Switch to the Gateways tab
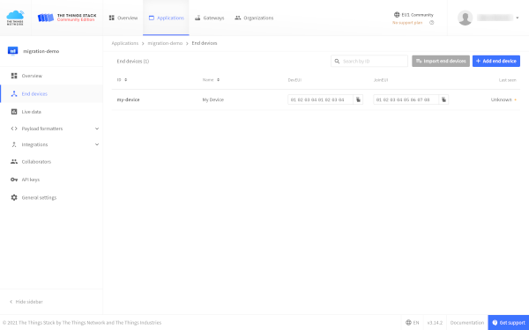The width and height of the screenshot is (529, 330). [210, 18]
